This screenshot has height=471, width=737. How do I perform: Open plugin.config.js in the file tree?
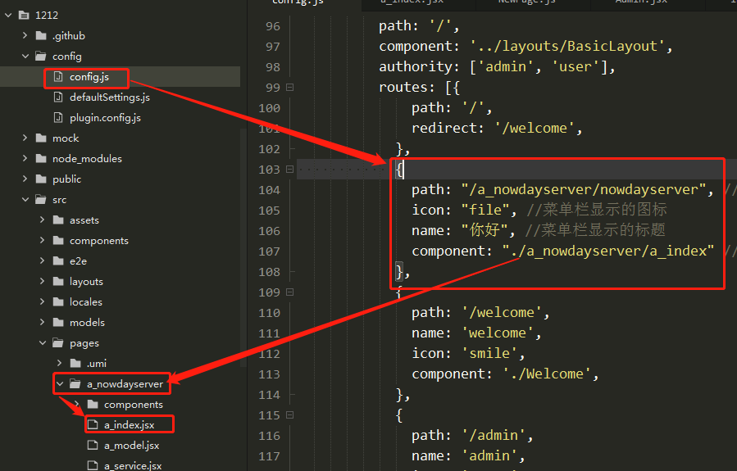(105, 118)
